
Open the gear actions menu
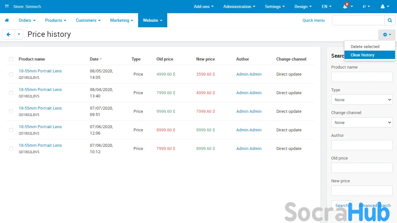pyautogui.click(x=387, y=35)
